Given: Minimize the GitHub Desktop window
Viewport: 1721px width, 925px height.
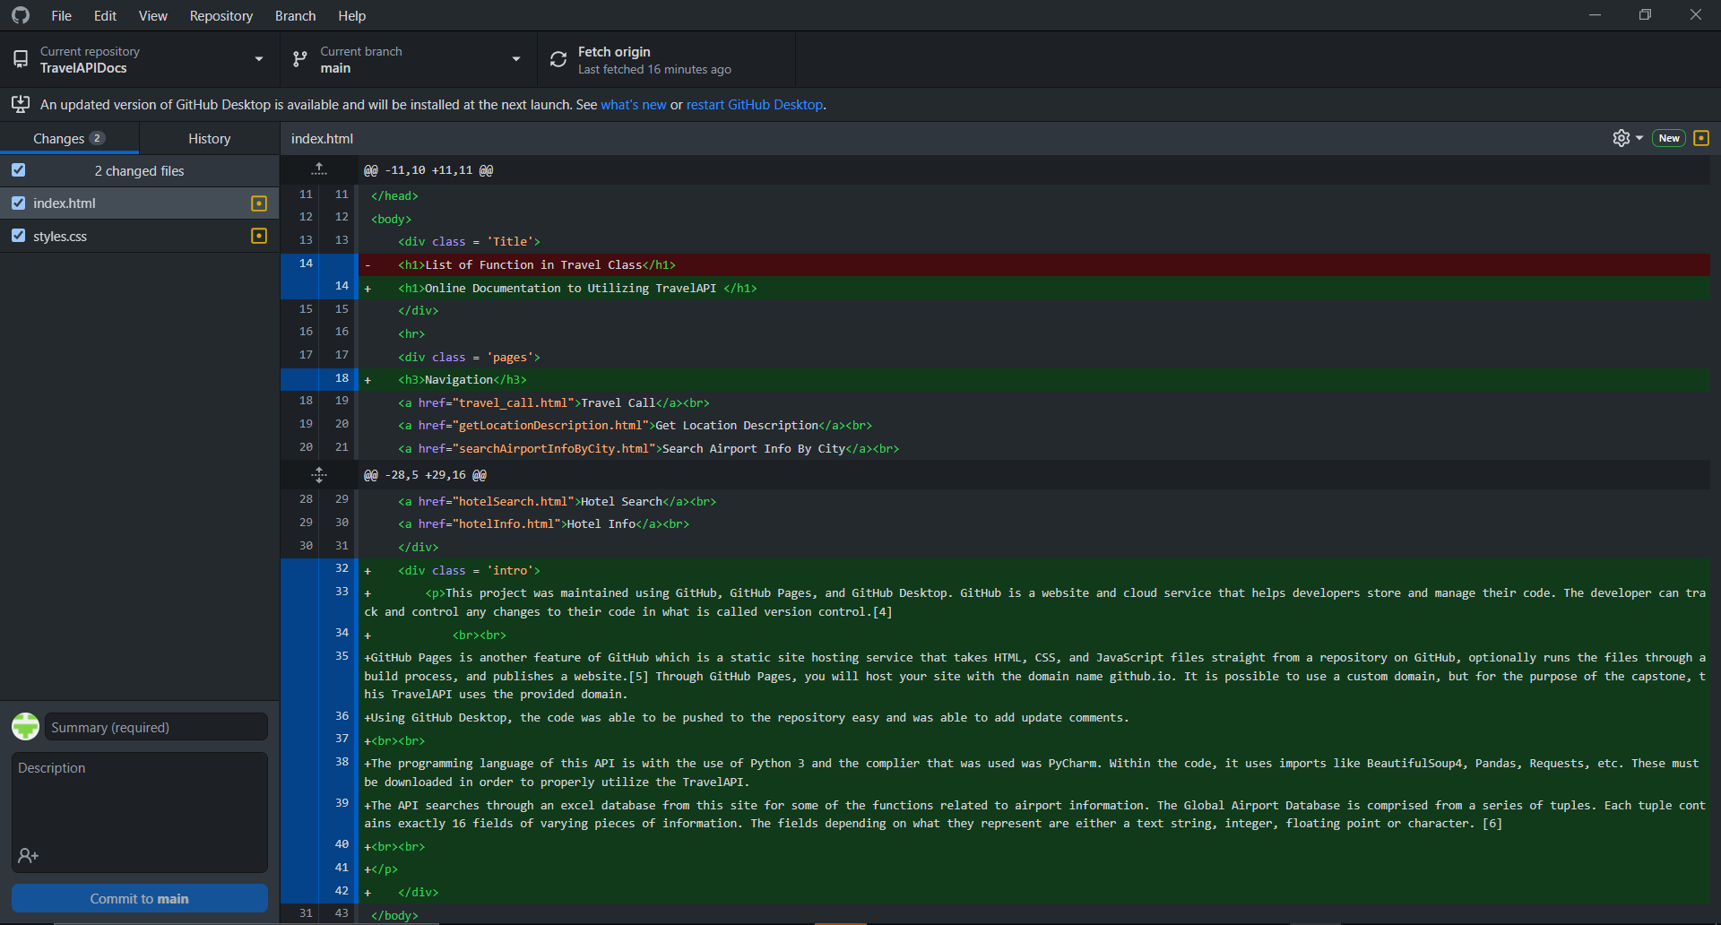Looking at the screenshot, I should [1595, 15].
